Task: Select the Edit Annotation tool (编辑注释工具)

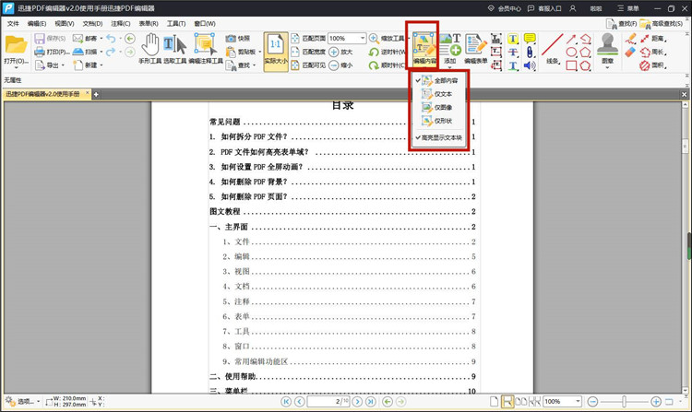Action: (x=206, y=49)
